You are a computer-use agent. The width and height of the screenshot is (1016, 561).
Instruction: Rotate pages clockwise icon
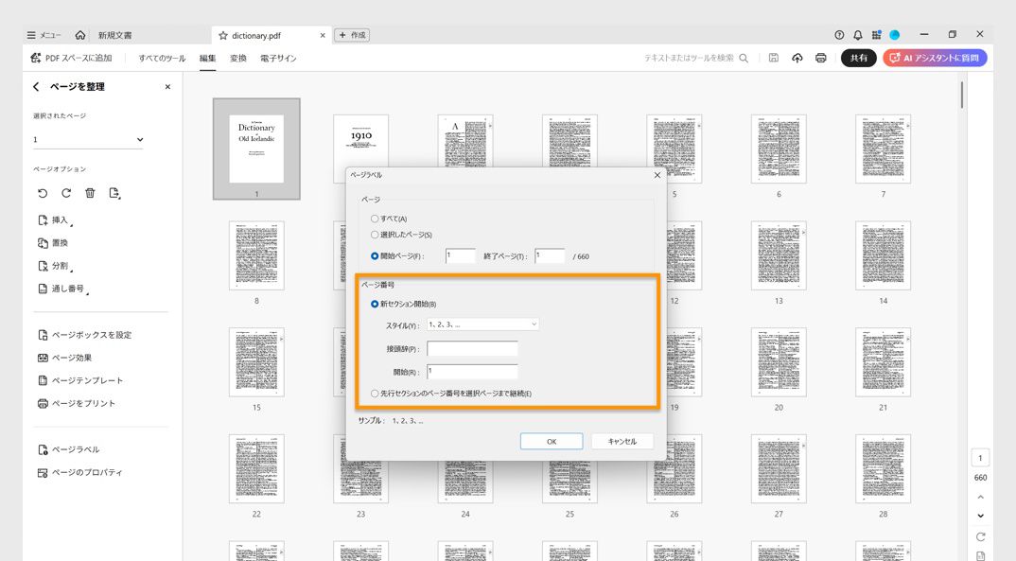click(66, 193)
